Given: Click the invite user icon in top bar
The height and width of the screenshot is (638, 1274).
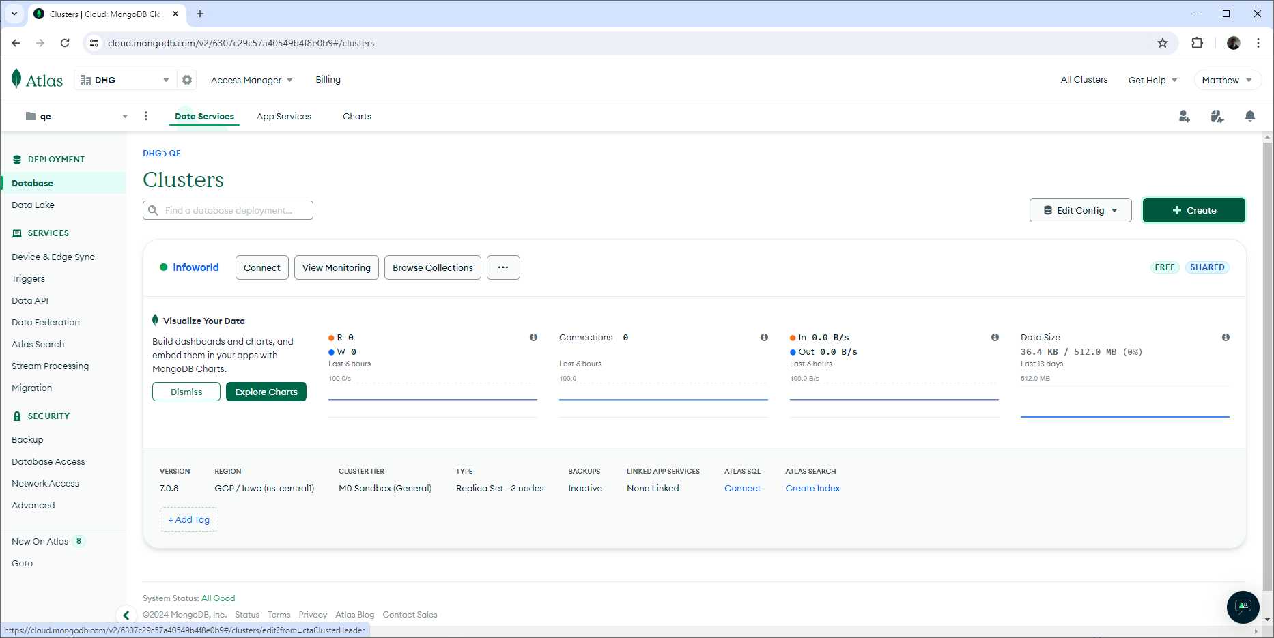Looking at the screenshot, I should [x=1185, y=116].
